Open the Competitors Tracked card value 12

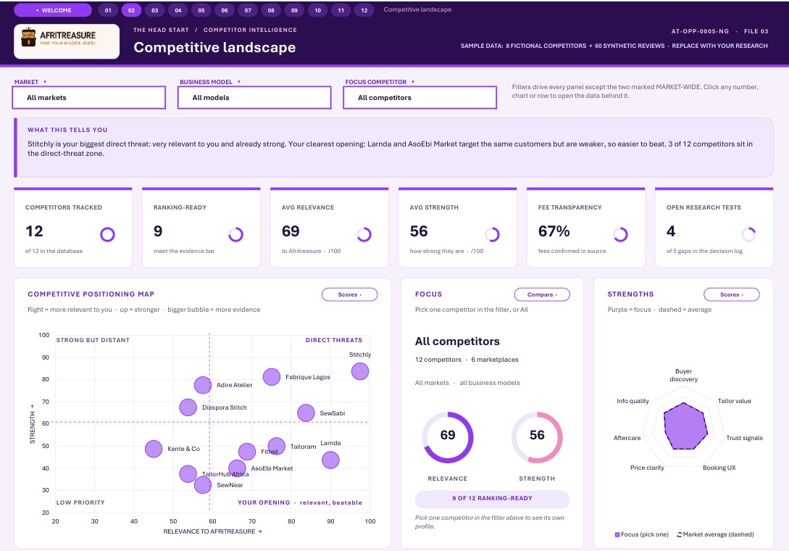click(x=34, y=231)
